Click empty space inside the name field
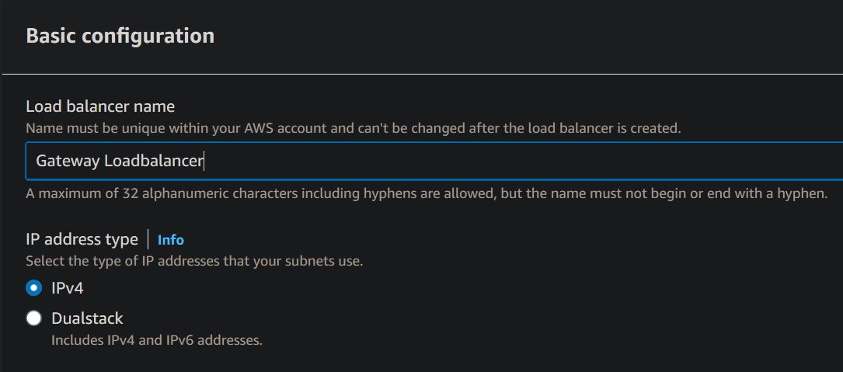This screenshot has height=372, width=843. pyautogui.click(x=544, y=161)
